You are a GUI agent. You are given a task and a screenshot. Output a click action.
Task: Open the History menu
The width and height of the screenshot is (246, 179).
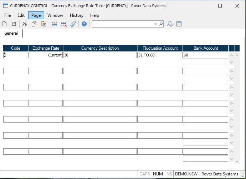tap(76, 15)
